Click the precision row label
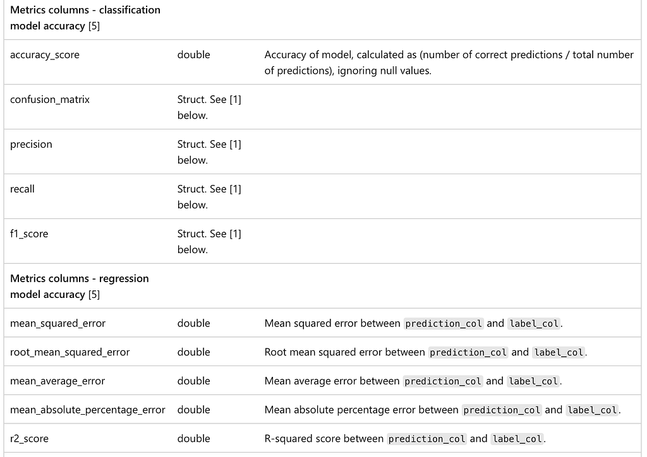Image resolution: width=647 pixels, height=457 pixels. [x=31, y=144]
